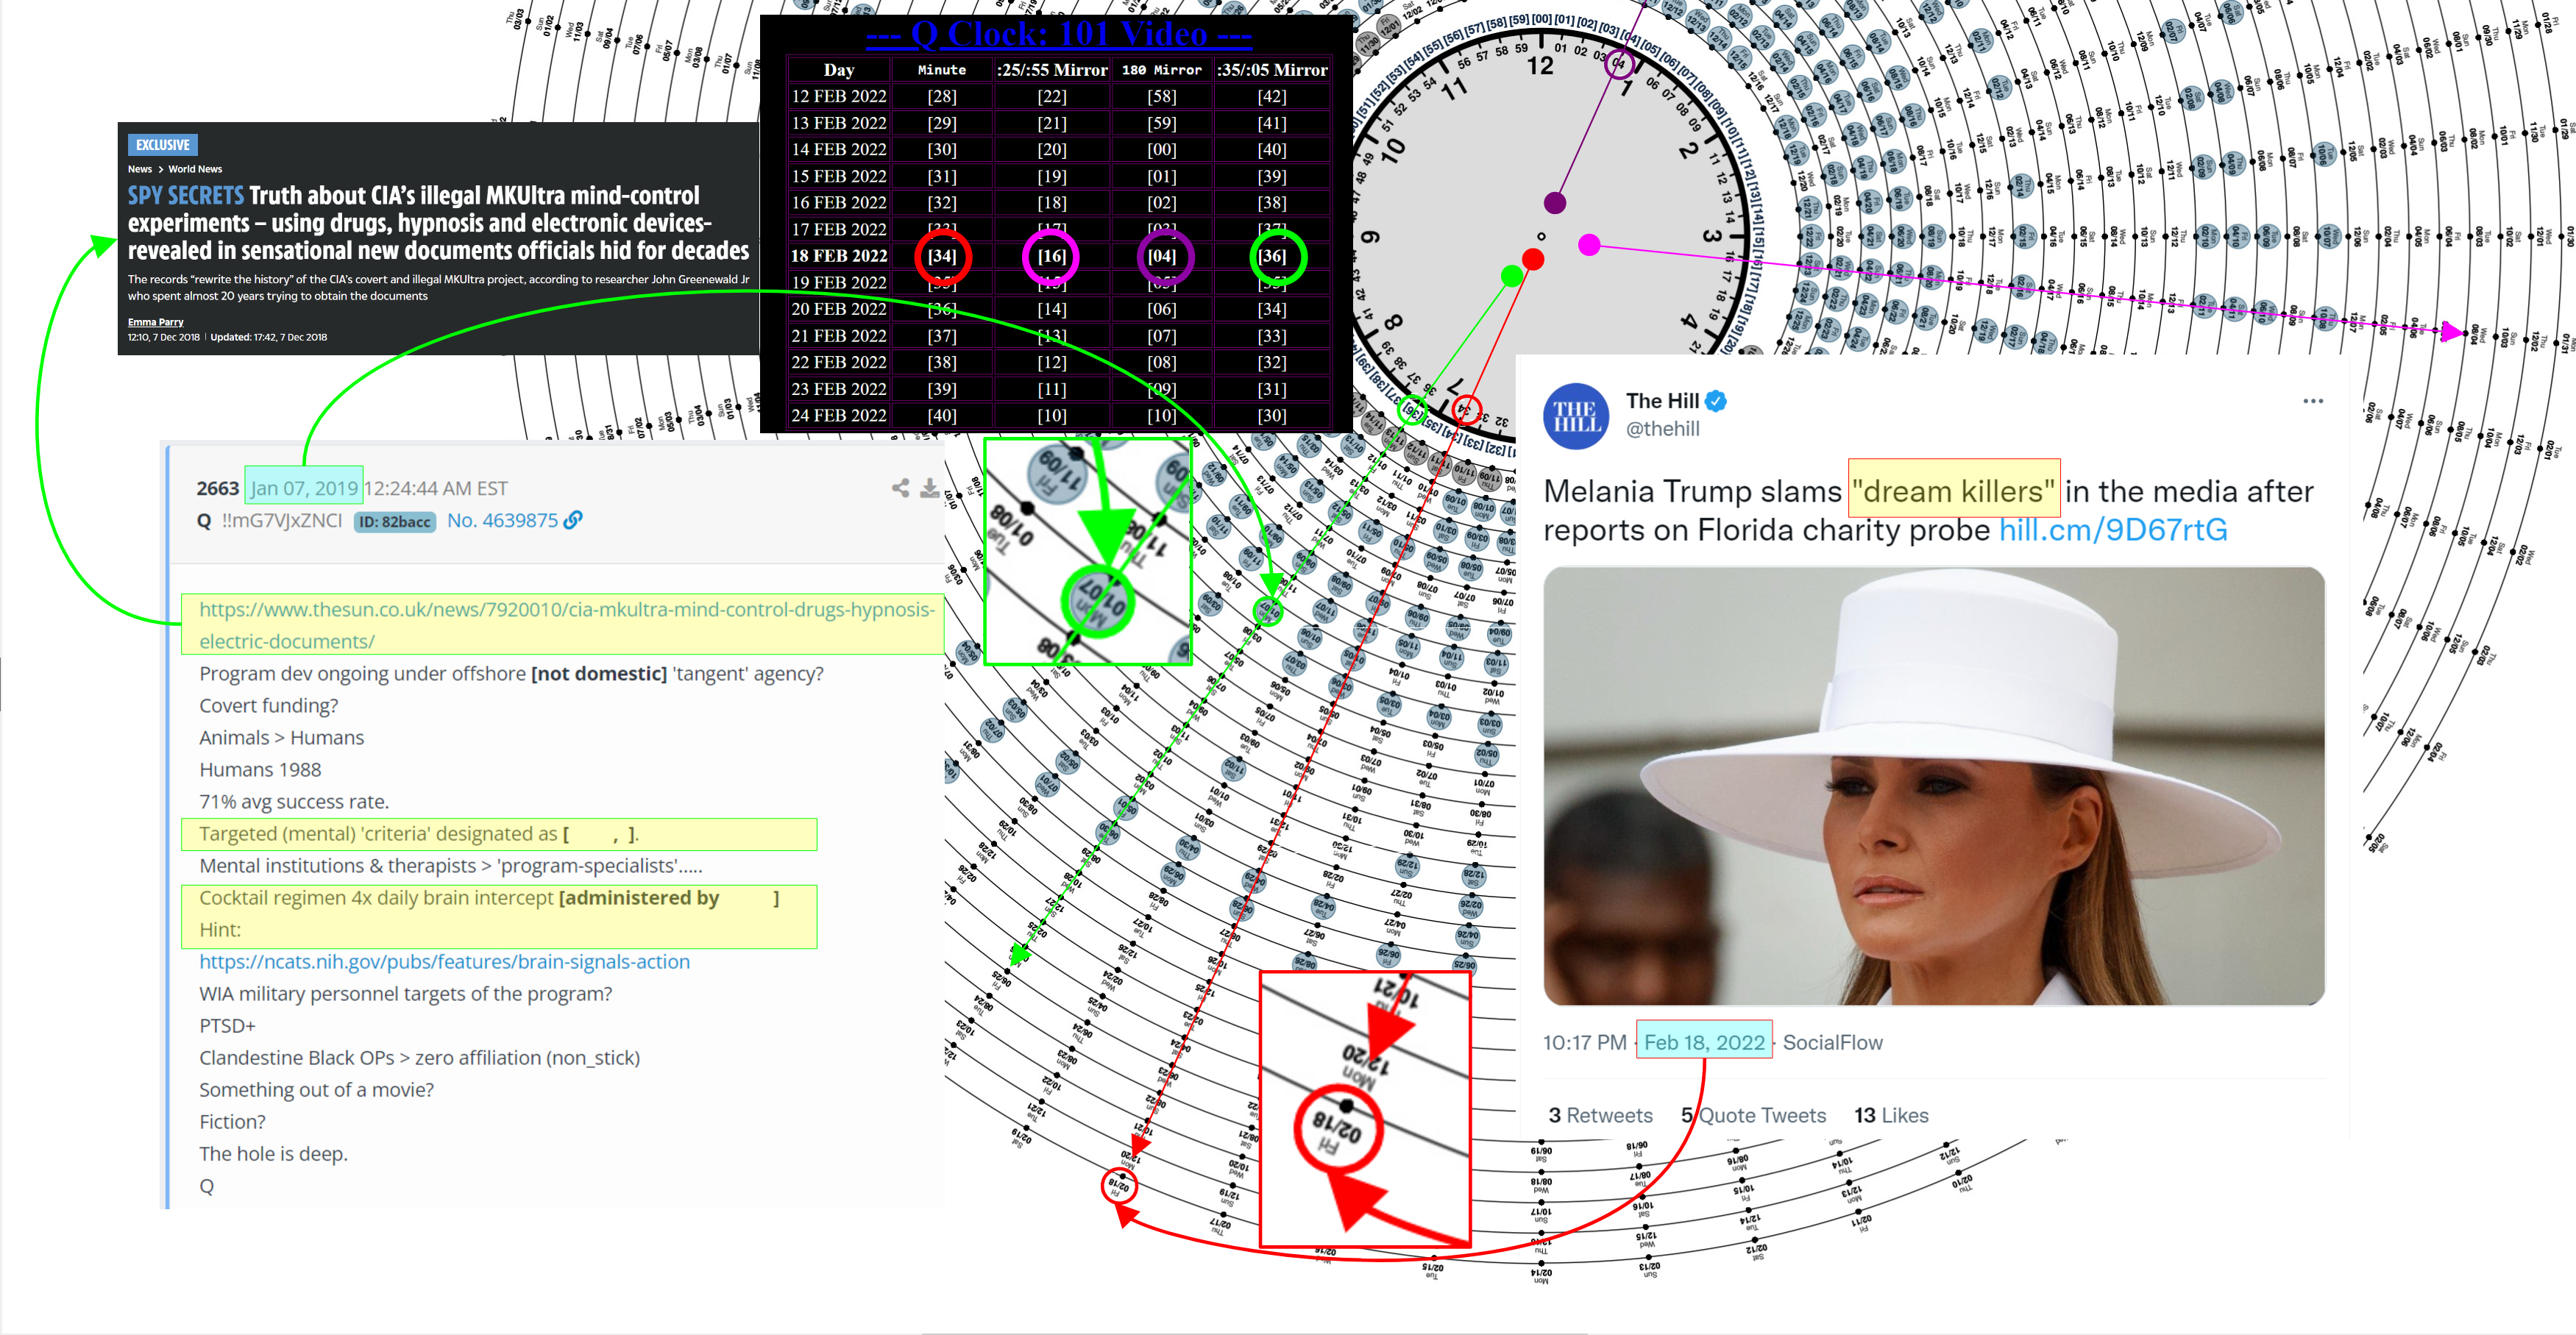Click the @thehill handle
The image size is (2576, 1335).
pyautogui.click(x=1662, y=429)
